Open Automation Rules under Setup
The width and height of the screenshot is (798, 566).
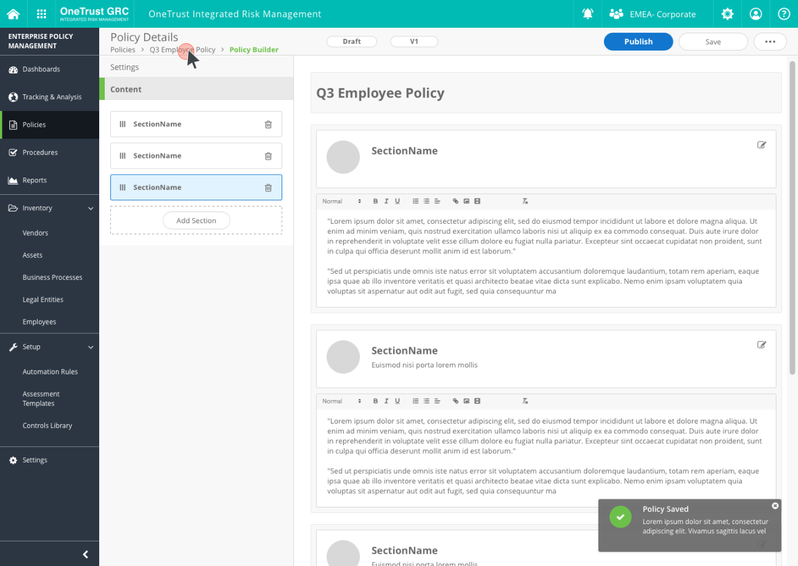[50, 372]
